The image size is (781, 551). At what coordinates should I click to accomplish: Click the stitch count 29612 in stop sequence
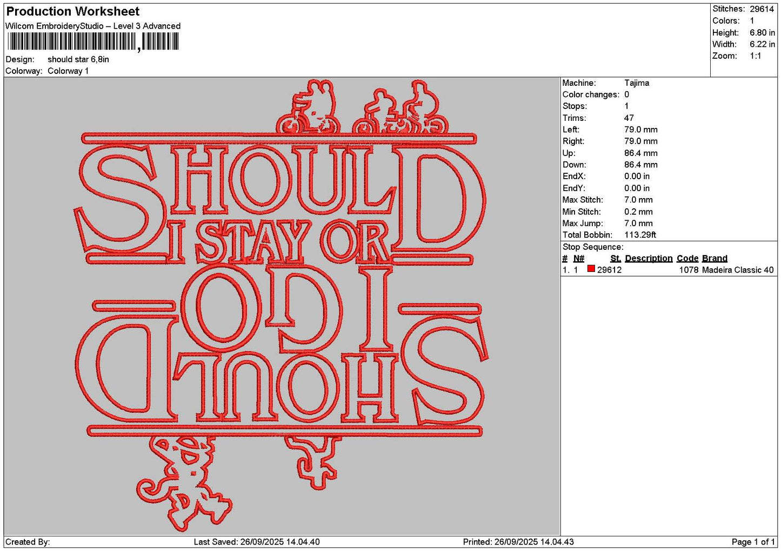[x=609, y=270]
